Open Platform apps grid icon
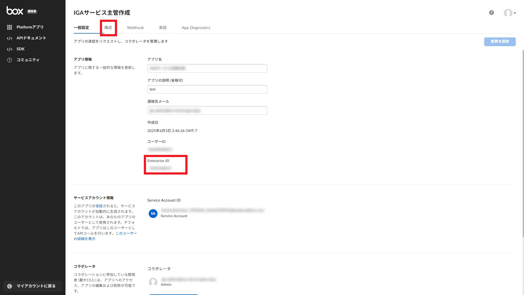Screen dimensions: 524x295 pyautogui.click(x=10, y=27)
